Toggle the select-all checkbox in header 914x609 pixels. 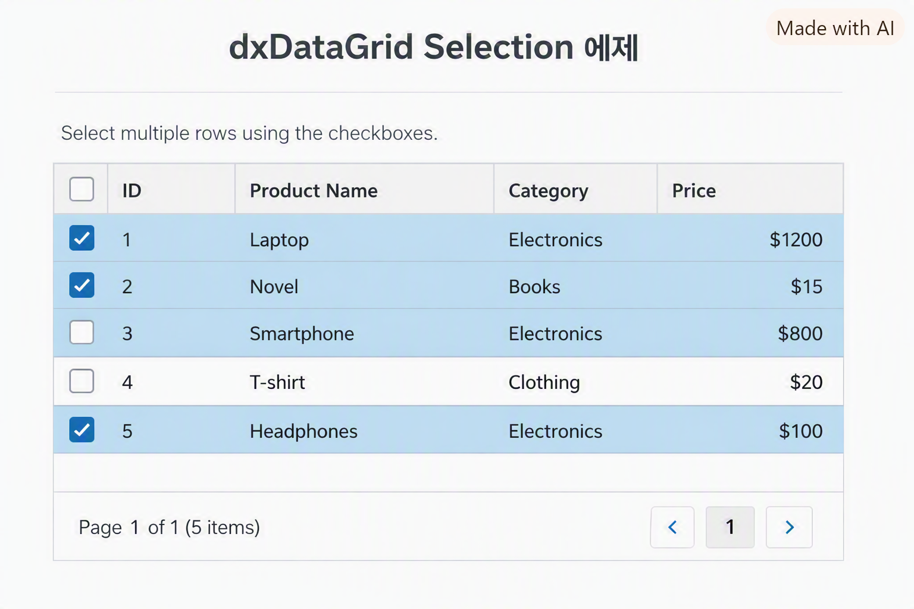click(82, 189)
